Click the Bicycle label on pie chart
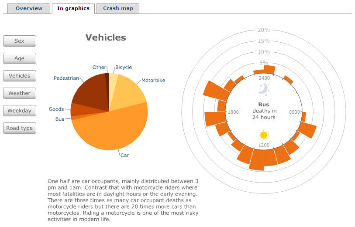This screenshot has height=227, width=355. (x=124, y=68)
